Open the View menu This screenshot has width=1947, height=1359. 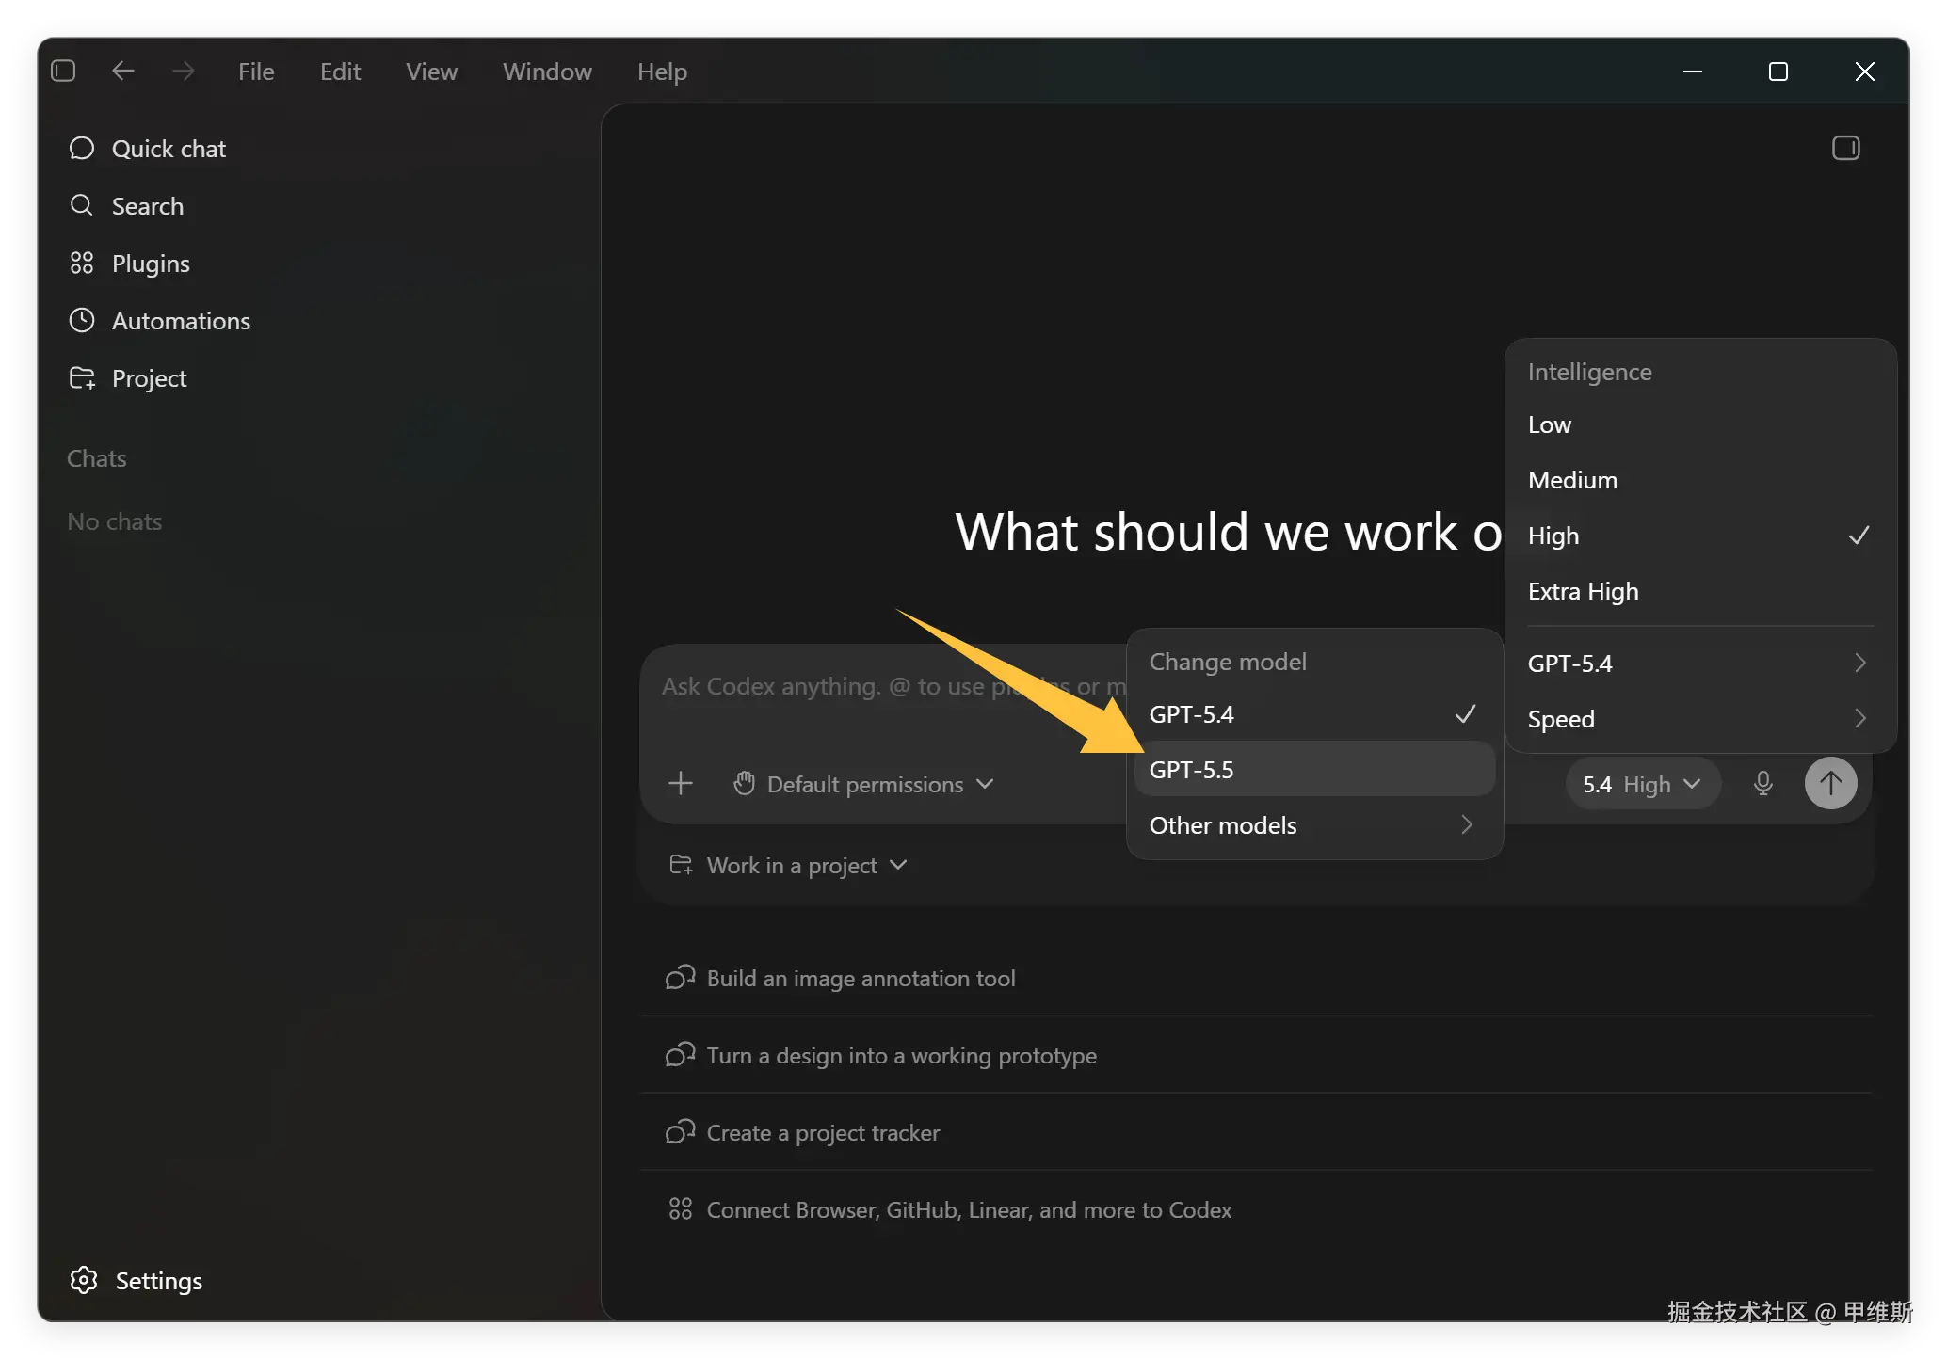coord(431,72)
